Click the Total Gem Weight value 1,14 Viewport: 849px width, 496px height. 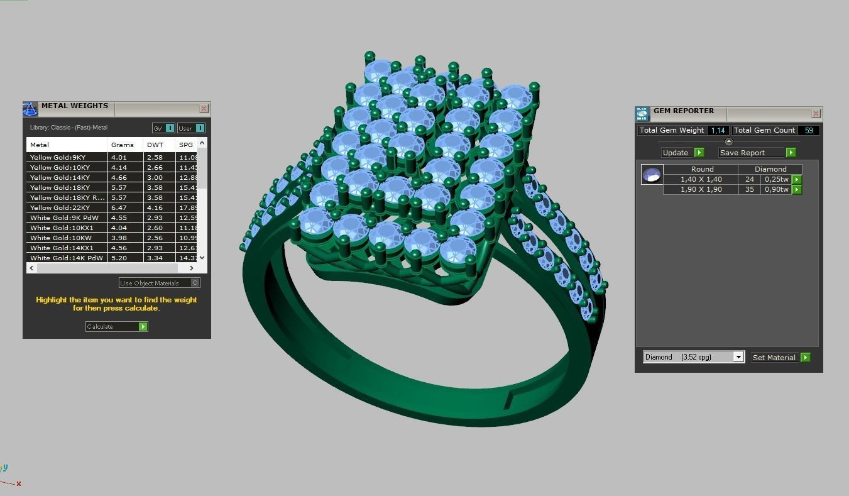(718, 130)
